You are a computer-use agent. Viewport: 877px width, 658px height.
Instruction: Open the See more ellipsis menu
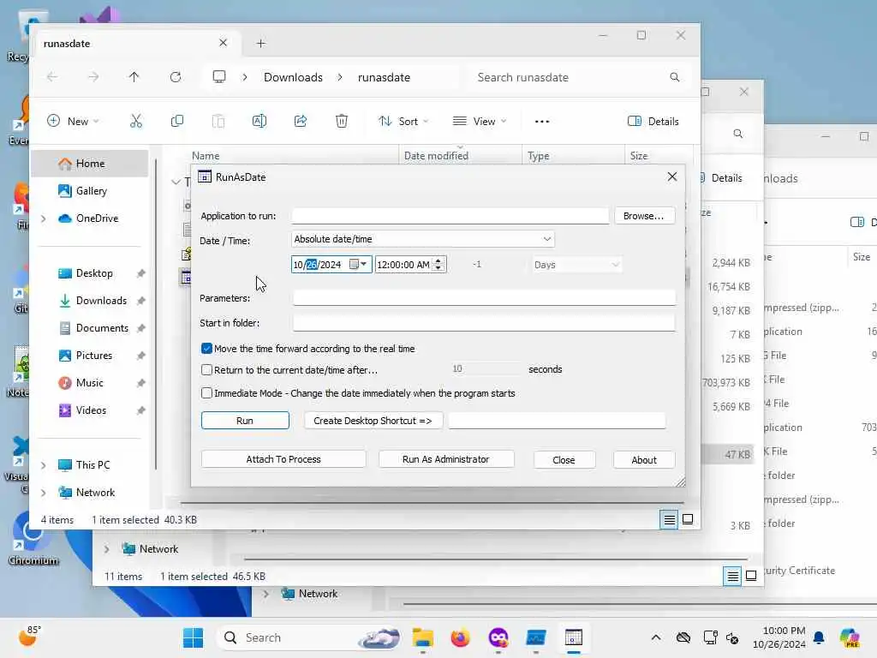(542, 122)
